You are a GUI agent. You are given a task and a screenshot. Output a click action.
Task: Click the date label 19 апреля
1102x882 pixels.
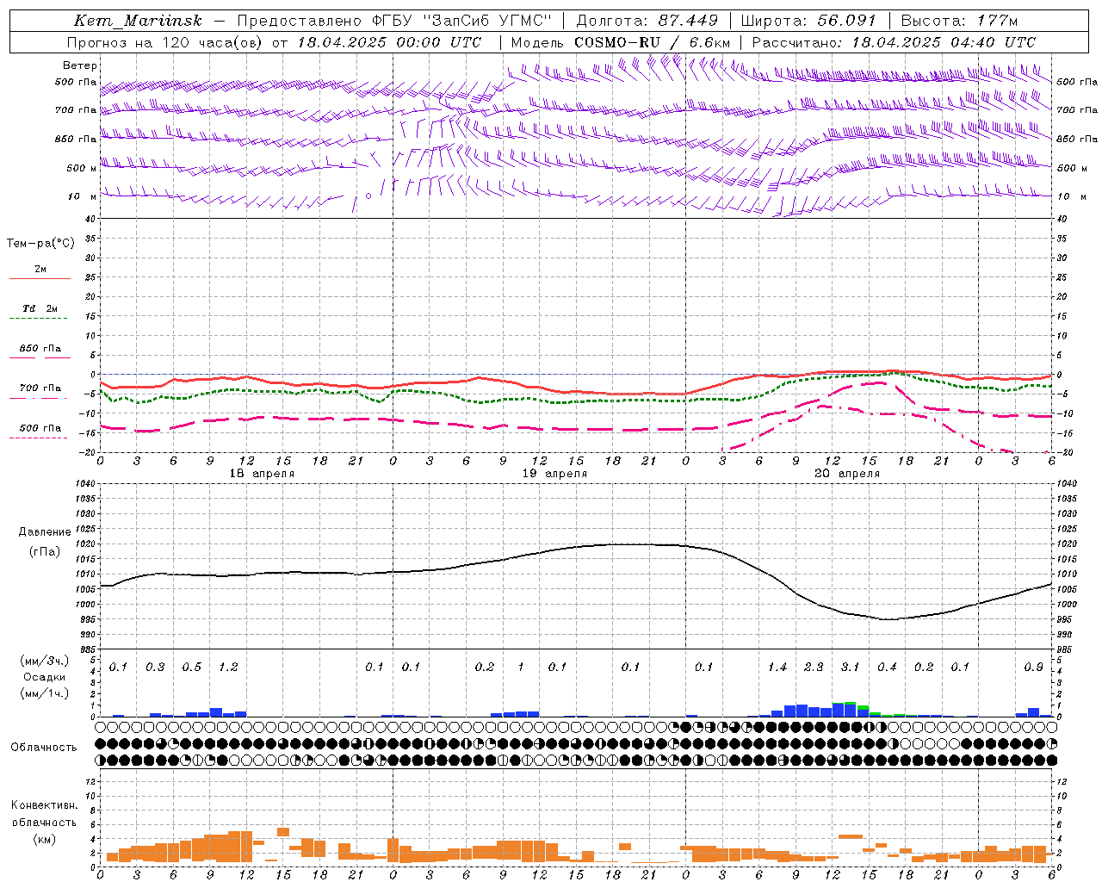tap(554, 474)
